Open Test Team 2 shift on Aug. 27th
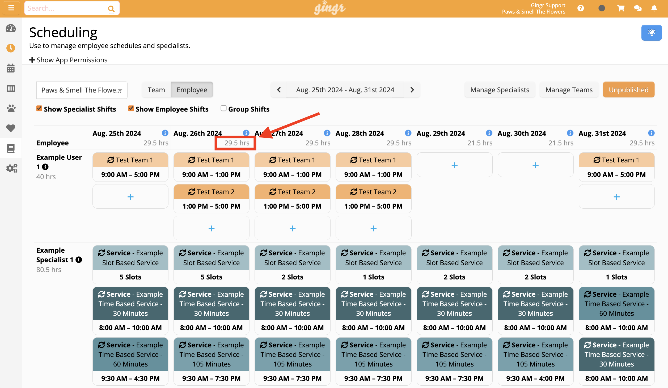This screenshot has width=668, height=388. 293,199
